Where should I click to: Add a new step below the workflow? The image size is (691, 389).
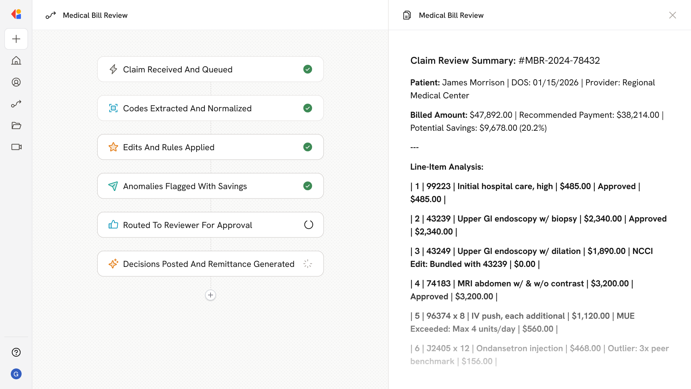pyautogui.click(x=211, y=295)
